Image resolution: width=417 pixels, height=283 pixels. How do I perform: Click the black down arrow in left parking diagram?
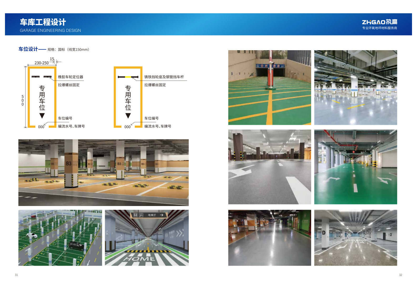[42, 116]
